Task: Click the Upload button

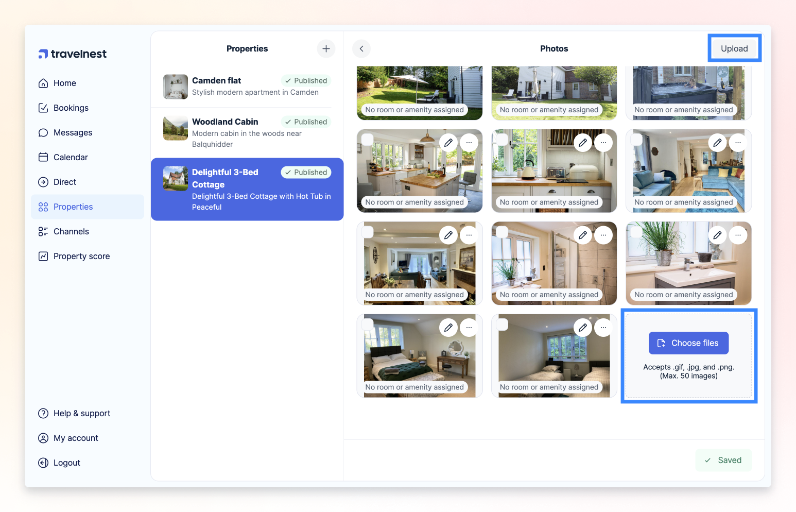Action: click(x=734, y=49)
